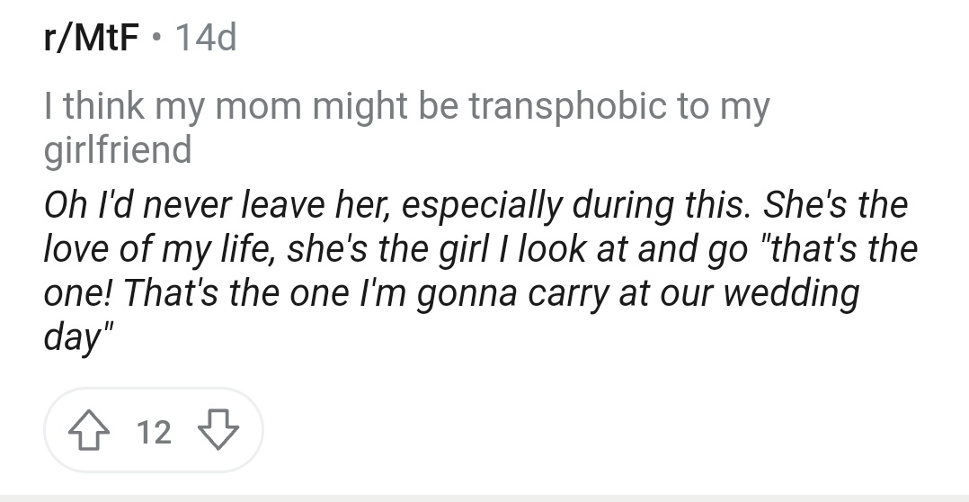The height and width of the screenshot is (502, 969).
Task: Click the gray divider bar below the comment
Action: point(484,498)
